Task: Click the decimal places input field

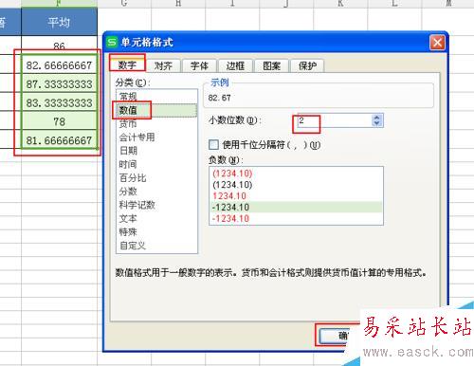Action: [x=335, y=120]
